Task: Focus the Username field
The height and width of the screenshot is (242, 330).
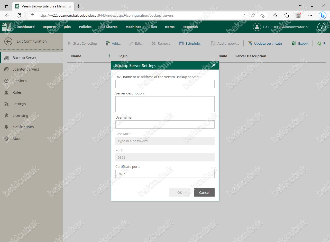Action: (x=165, y=124)
